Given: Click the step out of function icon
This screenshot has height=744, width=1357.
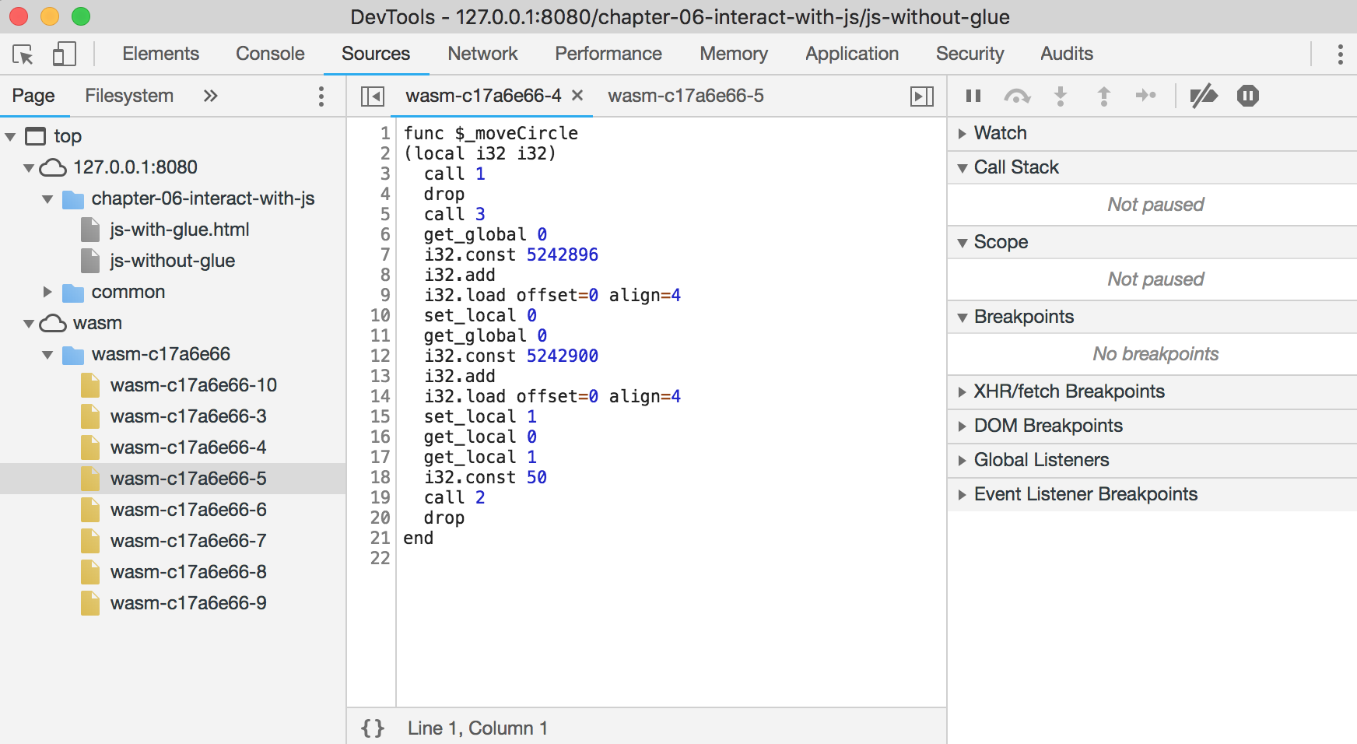Looking at the screenshot, I should 1103,96.
